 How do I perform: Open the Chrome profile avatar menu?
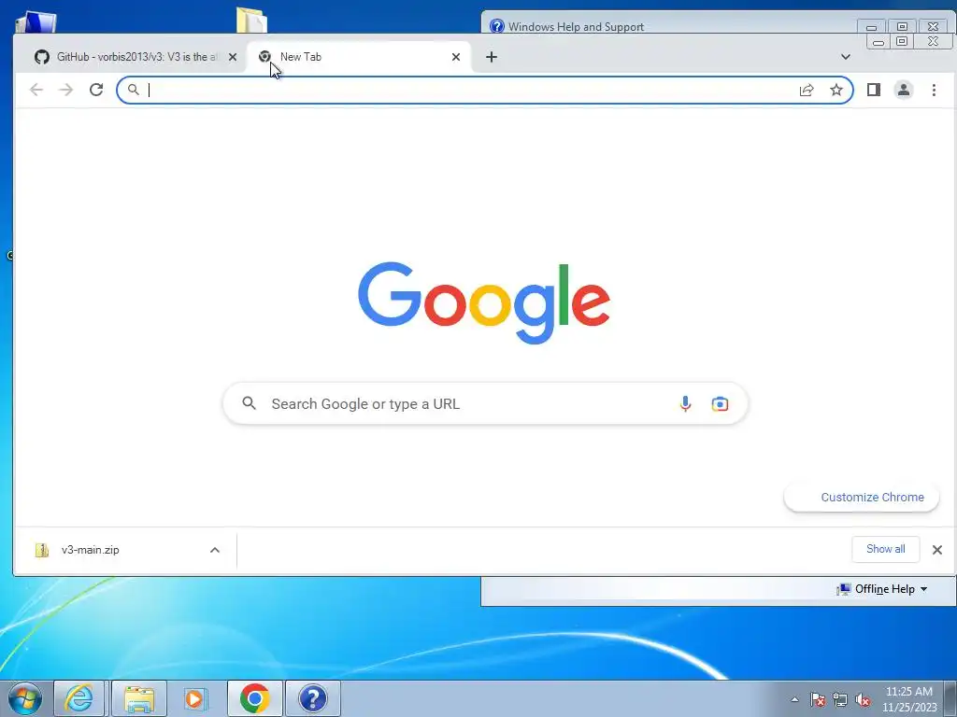(x=904, y=90)
